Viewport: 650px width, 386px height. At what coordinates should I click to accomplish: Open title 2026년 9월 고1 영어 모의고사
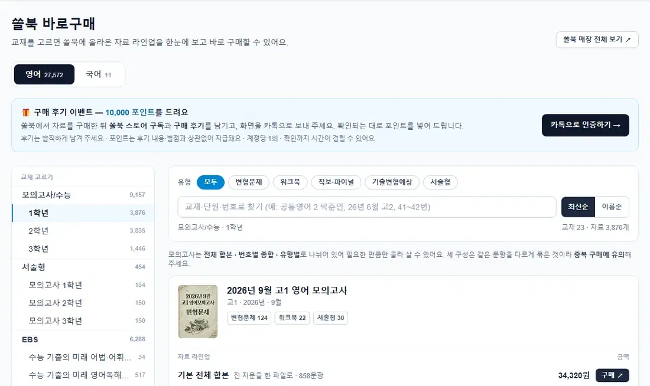point(287,290)
